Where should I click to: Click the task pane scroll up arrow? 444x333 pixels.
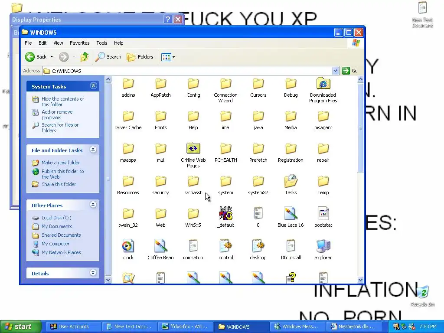(108, 79)
